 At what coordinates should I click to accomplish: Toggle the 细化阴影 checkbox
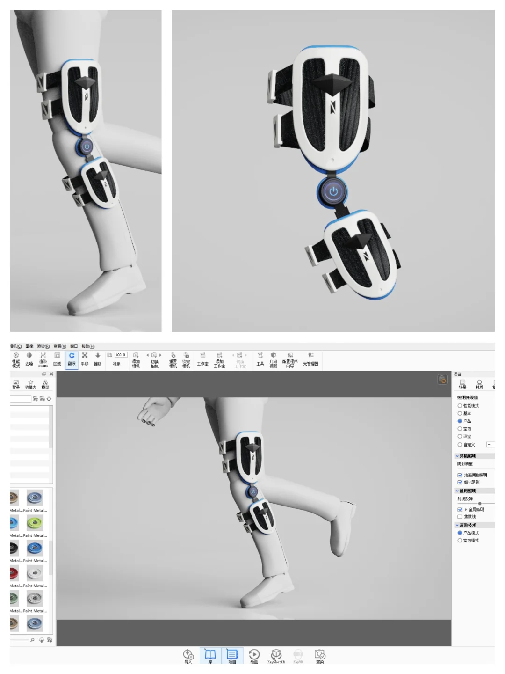(460, 482)
